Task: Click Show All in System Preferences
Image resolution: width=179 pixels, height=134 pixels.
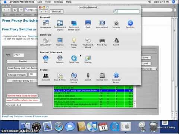Action: (57, 12)
